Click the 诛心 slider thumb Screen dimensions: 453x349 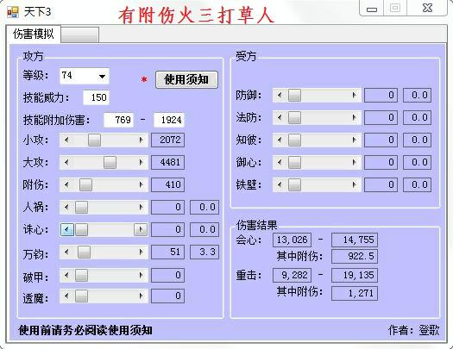tap(81, 230)
